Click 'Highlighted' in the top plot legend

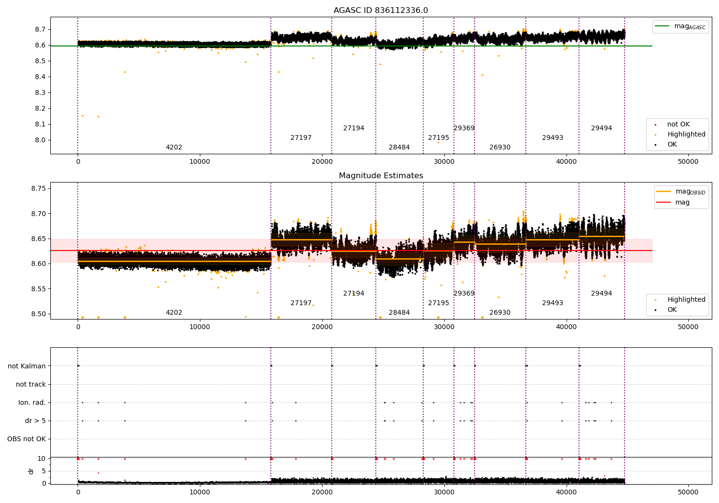[686, 135]
